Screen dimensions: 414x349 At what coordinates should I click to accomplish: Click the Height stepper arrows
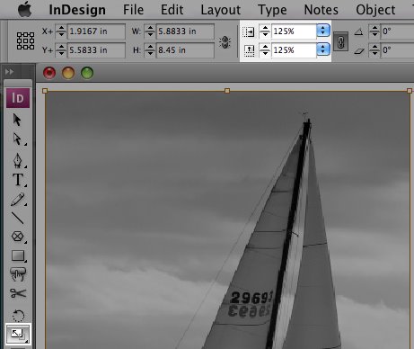(150, 50)
